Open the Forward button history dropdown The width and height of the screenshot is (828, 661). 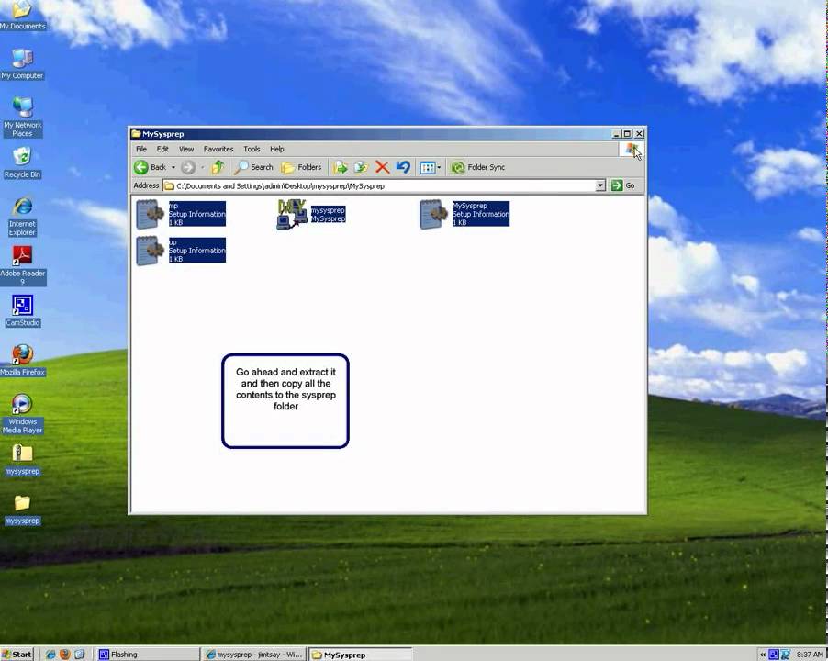pyautogui.click(x=202, y=167)
